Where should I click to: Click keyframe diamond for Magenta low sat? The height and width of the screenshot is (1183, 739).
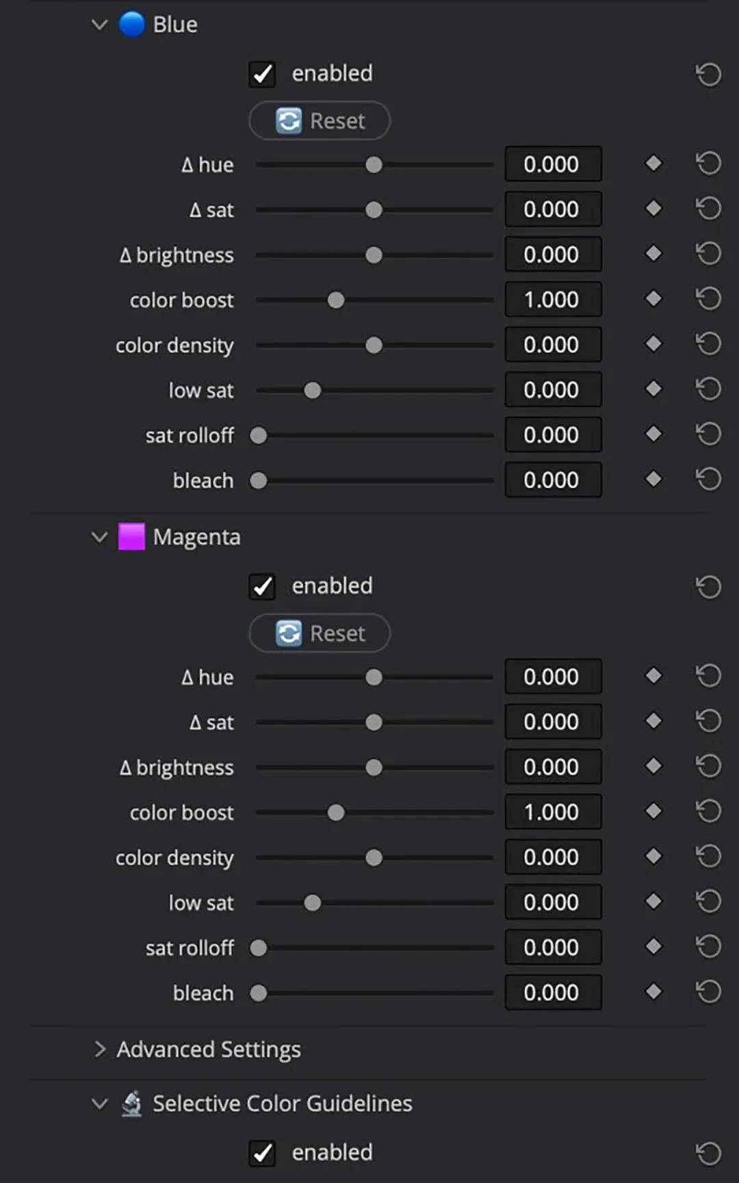click(x=653, y=902)
